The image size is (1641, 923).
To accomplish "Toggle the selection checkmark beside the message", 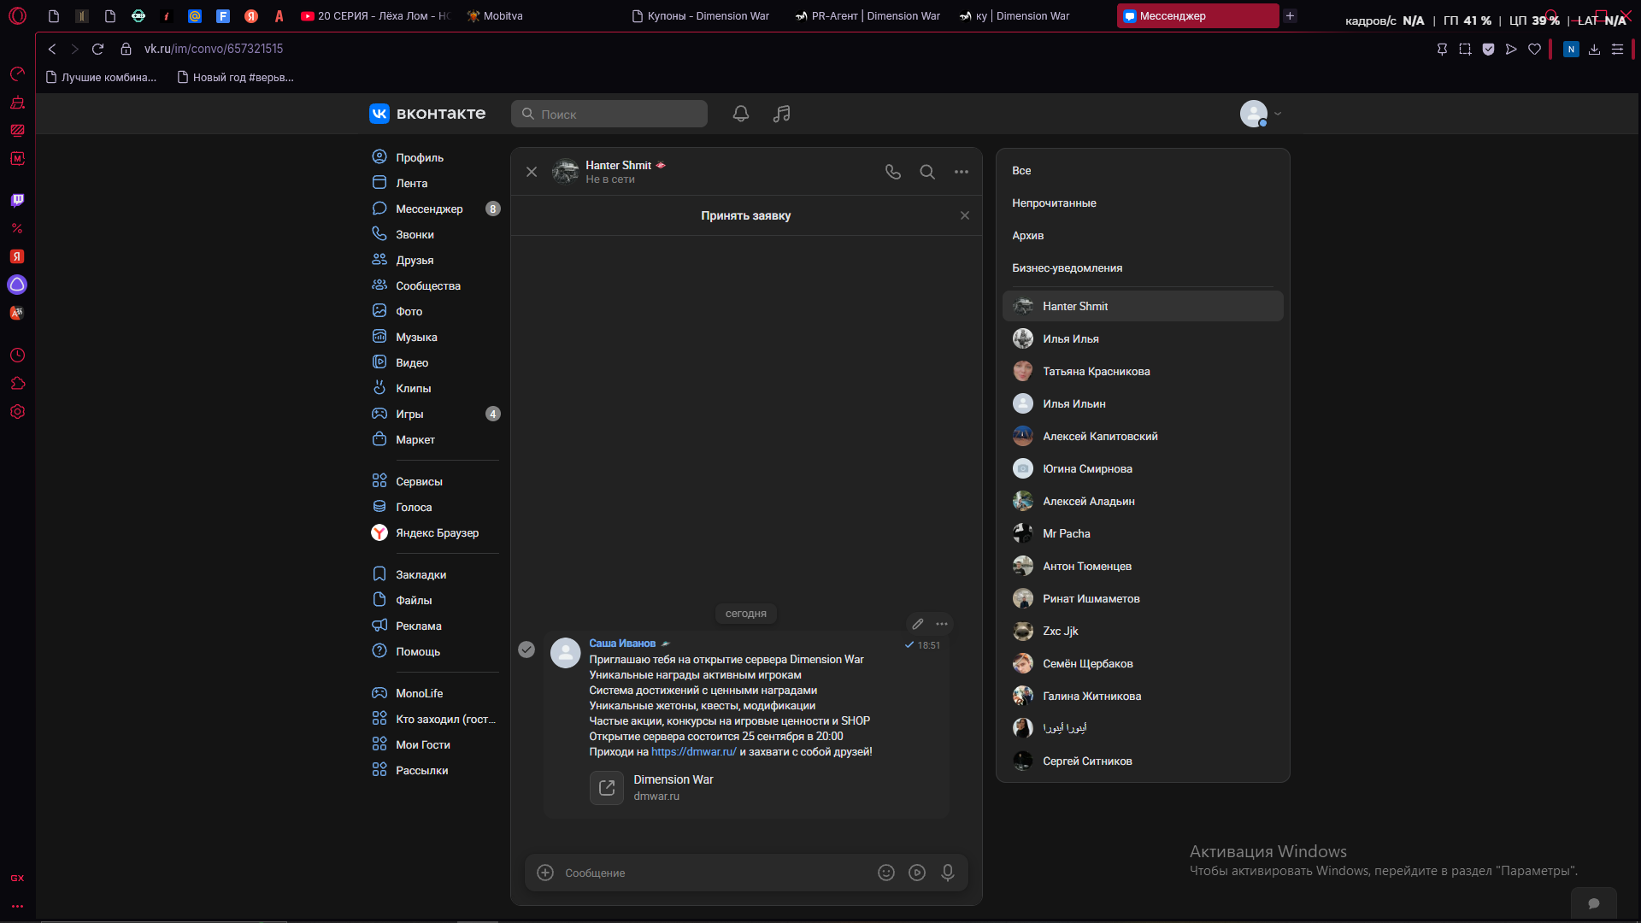I will (x=526, y=650).
